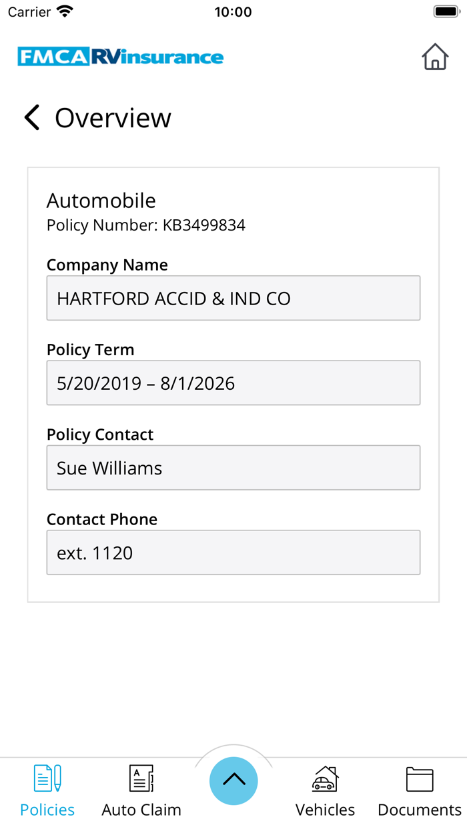Tap the Policy Number KB3499834 text
Screen dimensions: 467x829
point(145,225)
